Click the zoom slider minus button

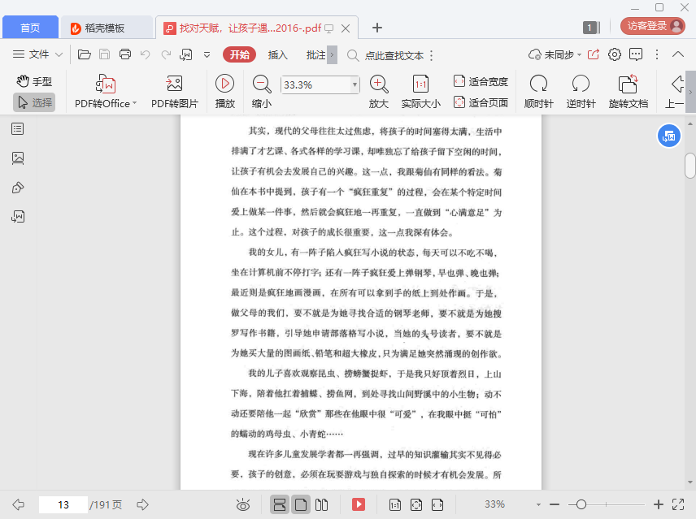[x=555, y=504]
